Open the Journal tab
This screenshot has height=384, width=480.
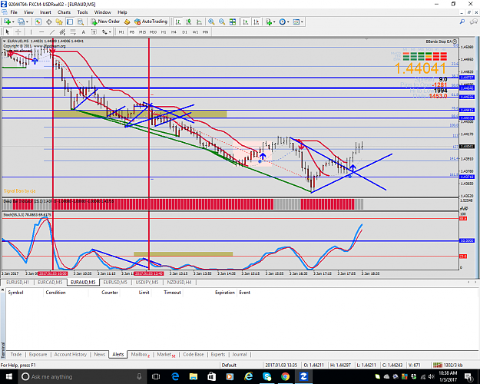coord(240,354)
